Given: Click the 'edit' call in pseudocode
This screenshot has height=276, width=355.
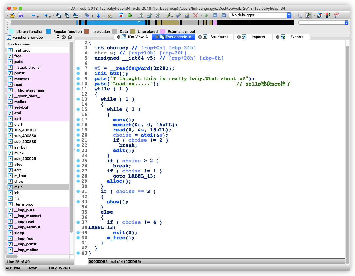Looking at the screenshot, I should [119, 150].
